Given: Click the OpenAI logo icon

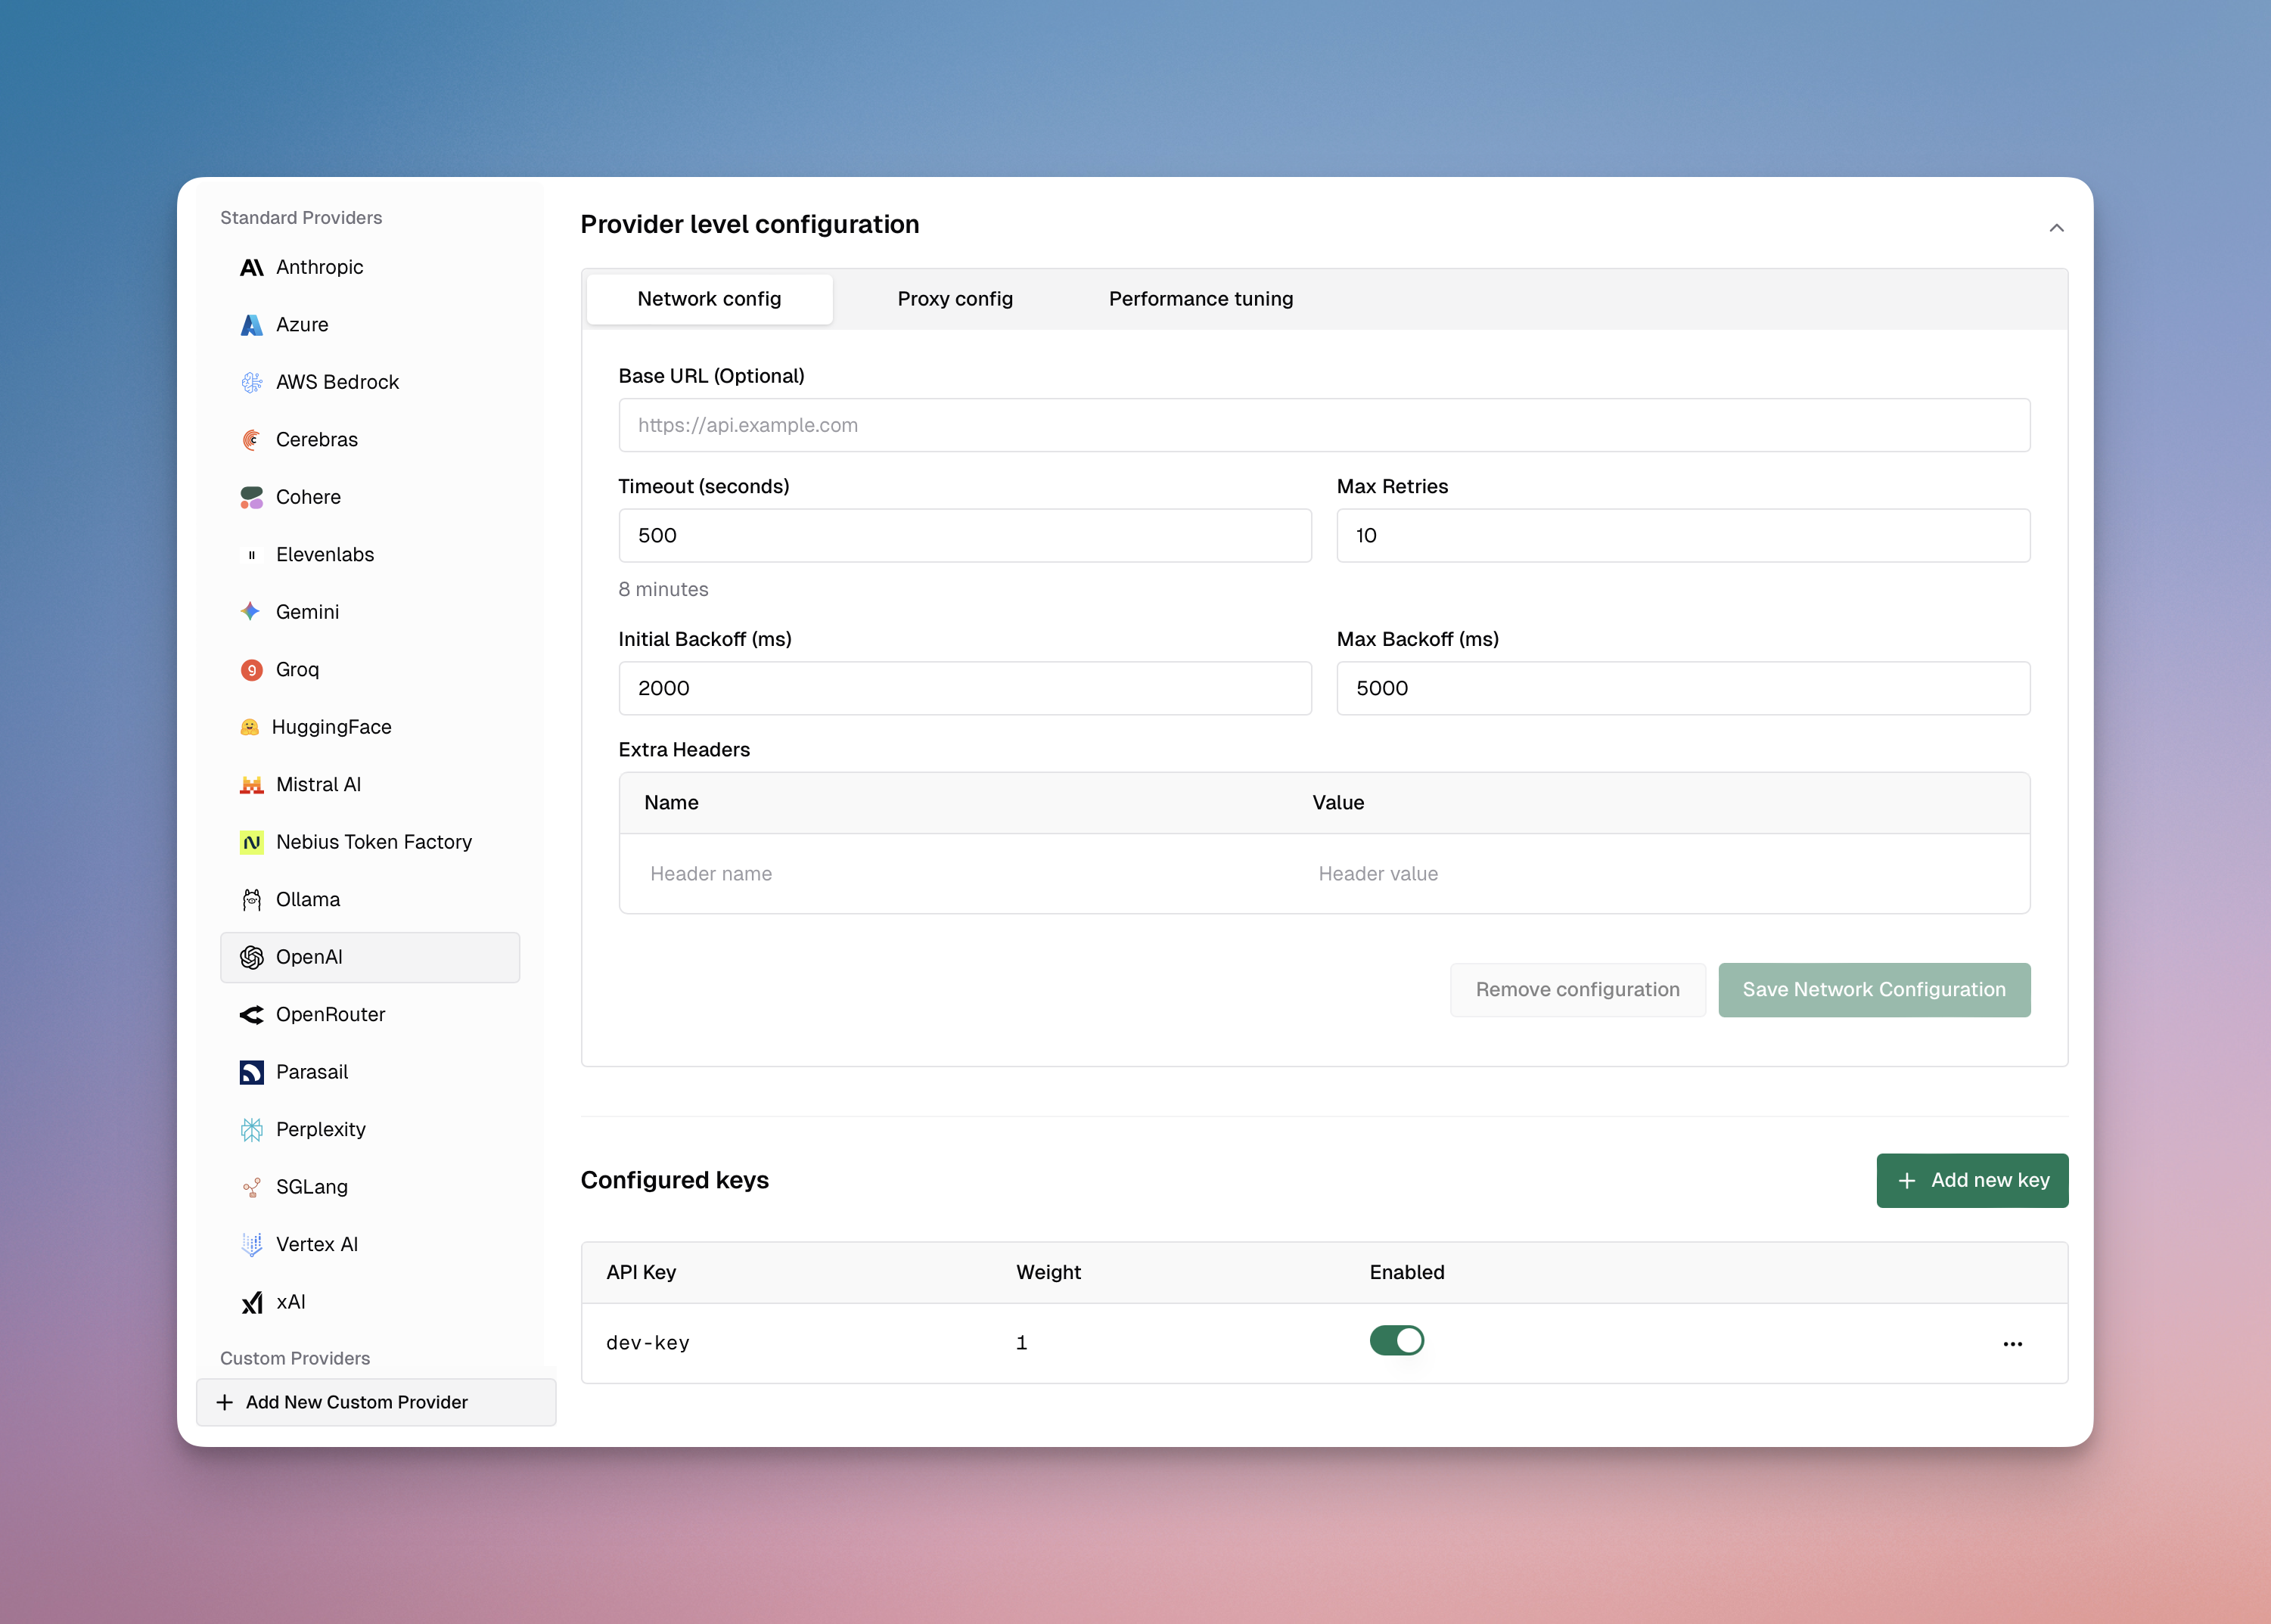Looking at the screenshot, I should click(251, 957).
